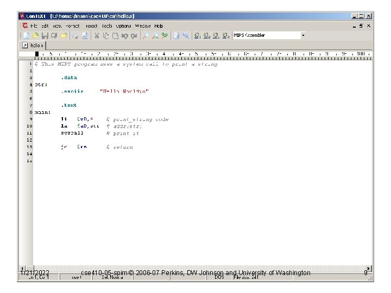Open Replace using the green arrows icon

[165, 36]
